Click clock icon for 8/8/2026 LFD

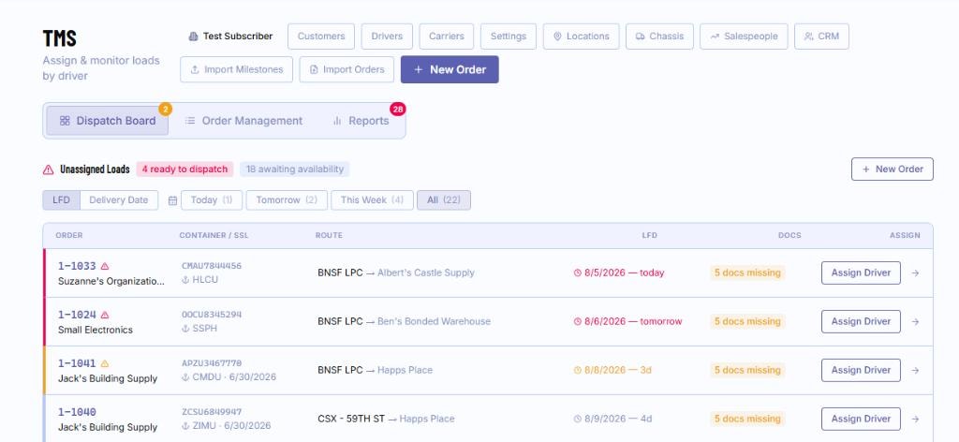click(577, 371)
